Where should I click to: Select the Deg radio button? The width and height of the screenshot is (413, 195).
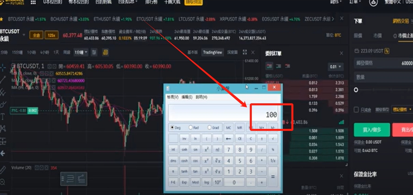pos(172,127)
